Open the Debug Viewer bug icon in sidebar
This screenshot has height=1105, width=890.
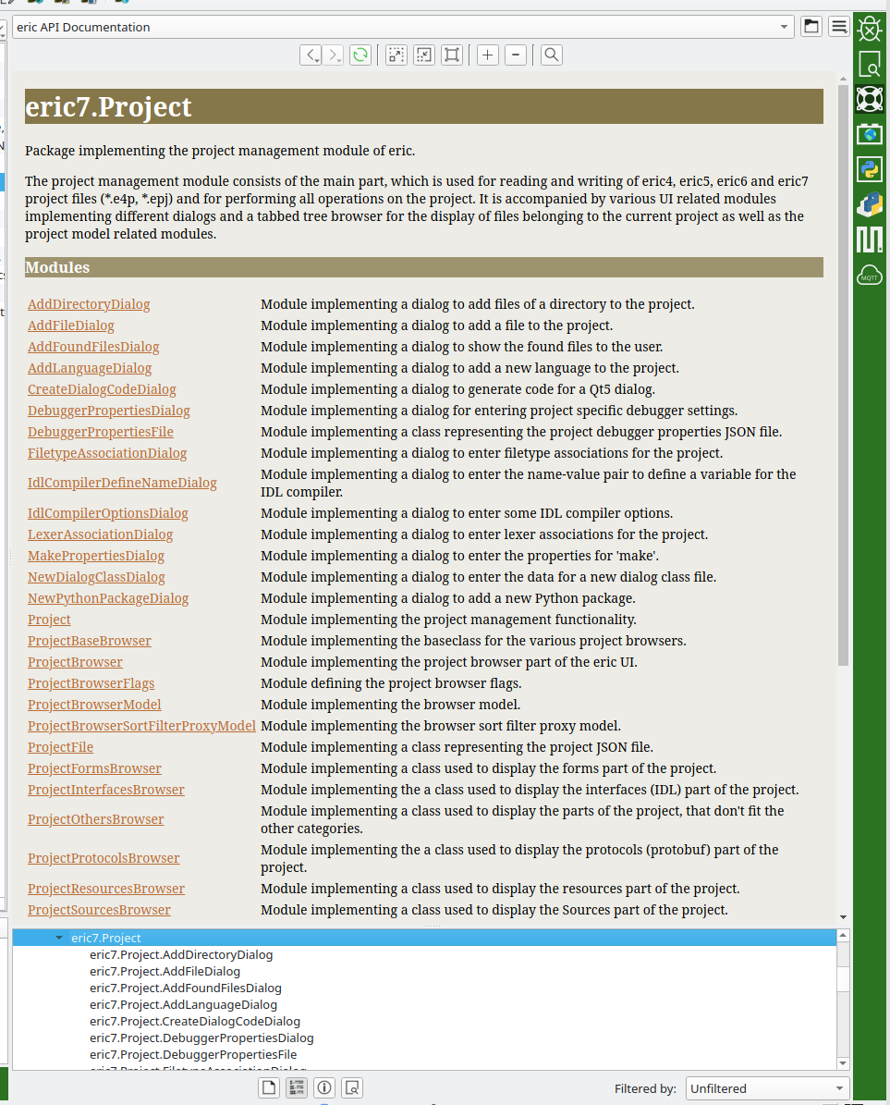coord(870,30)
